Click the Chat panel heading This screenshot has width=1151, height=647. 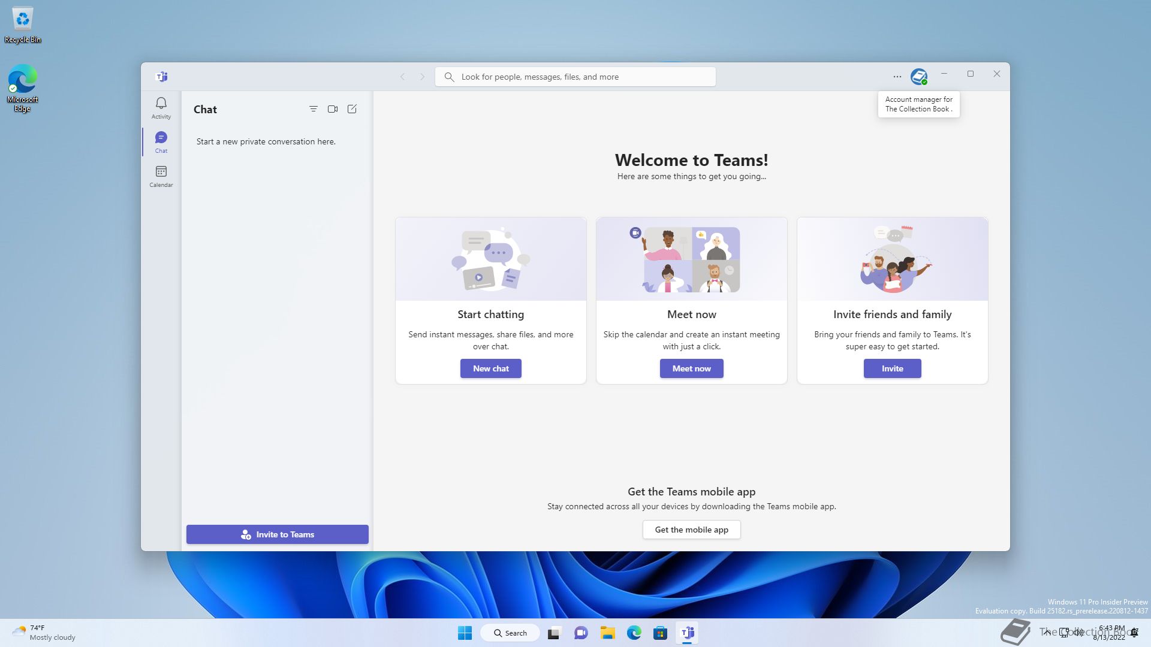(x=205, y=110)
